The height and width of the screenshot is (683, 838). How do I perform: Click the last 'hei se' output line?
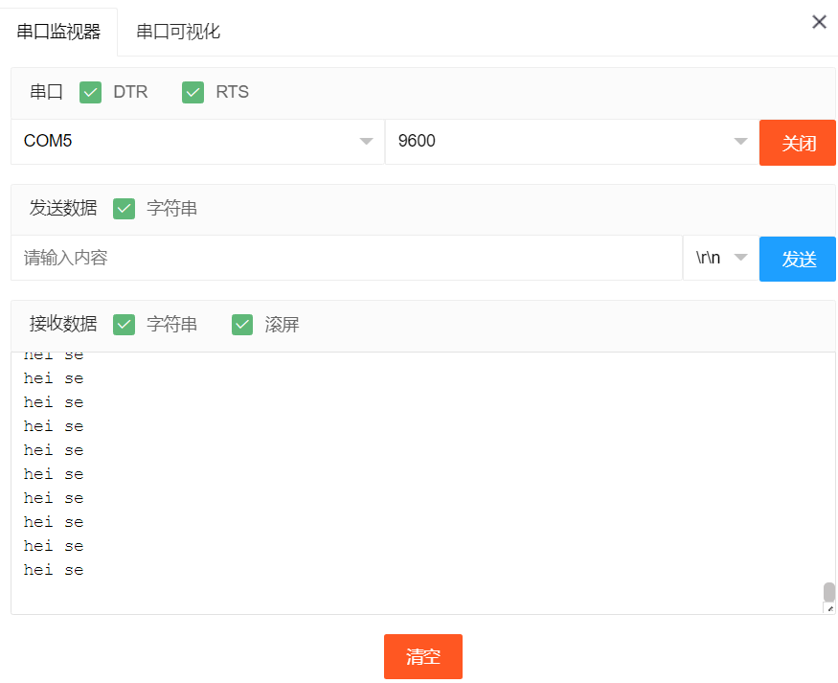pos(54,570)
